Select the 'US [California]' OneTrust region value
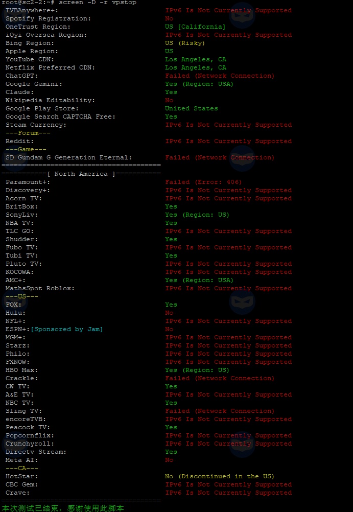Screen dimensions: 353x512 pos(195,27)
